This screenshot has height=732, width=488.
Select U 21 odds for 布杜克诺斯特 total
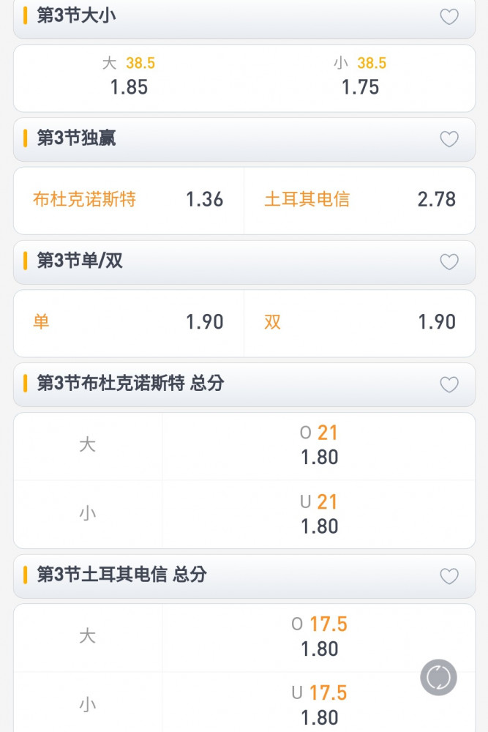319,515
